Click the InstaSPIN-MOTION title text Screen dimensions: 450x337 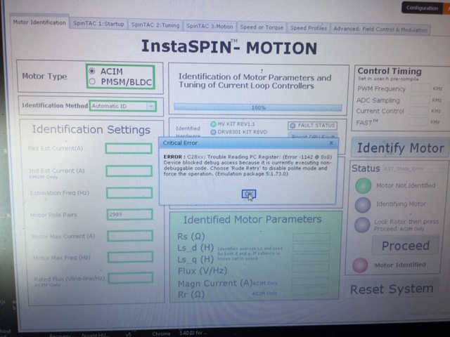(229, 47)
